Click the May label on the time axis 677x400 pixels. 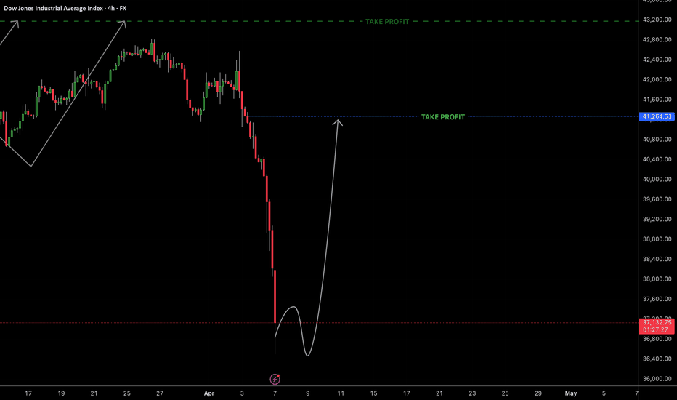[571, 393]
